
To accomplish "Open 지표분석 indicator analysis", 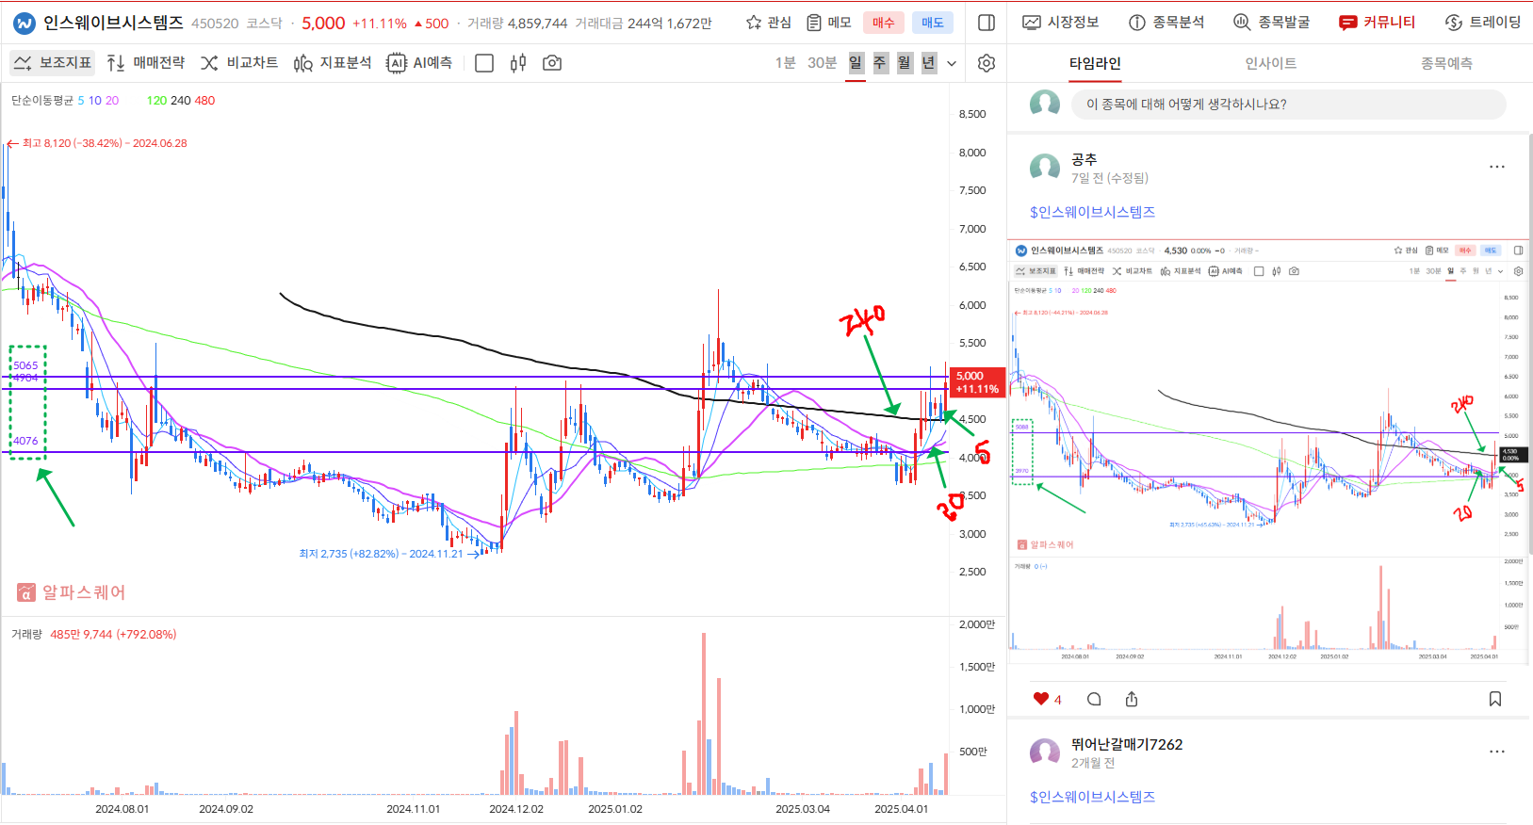I will coord(333,63).
